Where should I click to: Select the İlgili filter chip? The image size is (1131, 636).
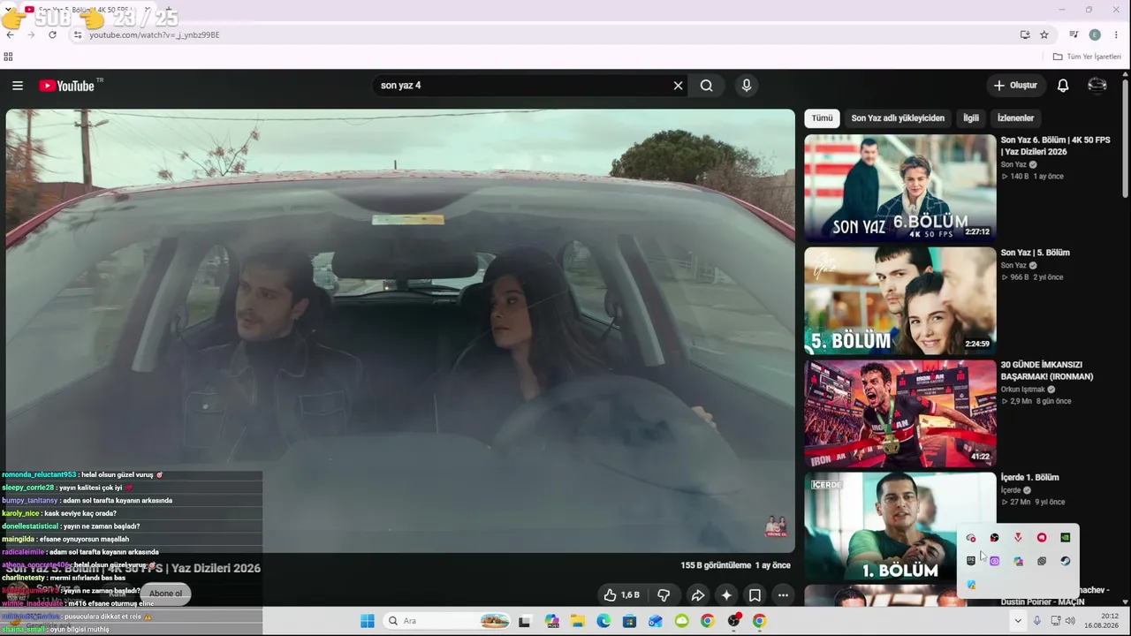pos(971,118)
